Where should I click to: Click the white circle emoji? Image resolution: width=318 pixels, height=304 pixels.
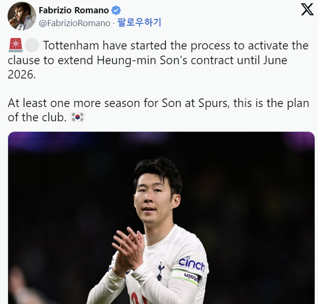click(x=32, y=45)
